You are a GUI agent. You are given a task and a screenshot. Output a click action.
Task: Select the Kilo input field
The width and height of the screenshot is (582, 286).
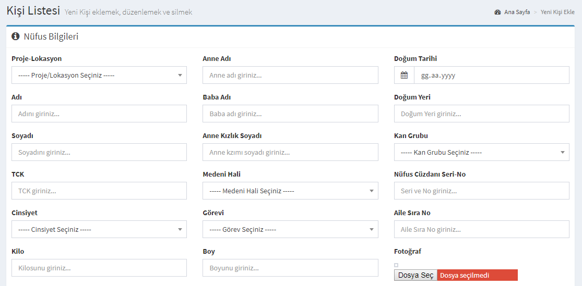tap(99, 268)
